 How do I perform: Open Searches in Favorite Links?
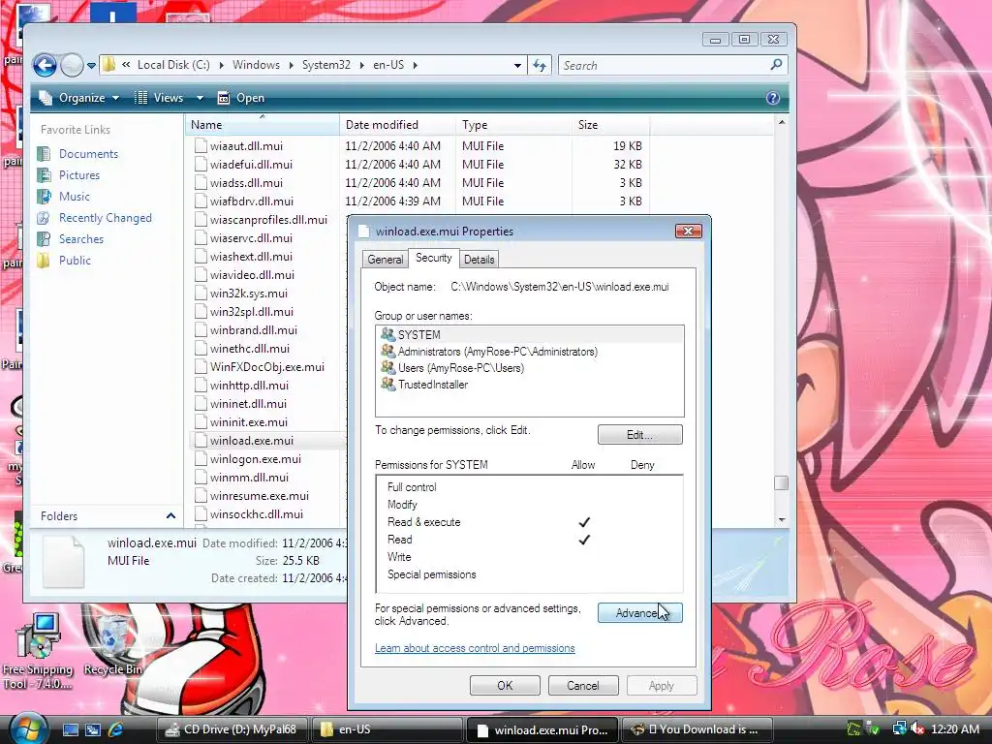81,239
